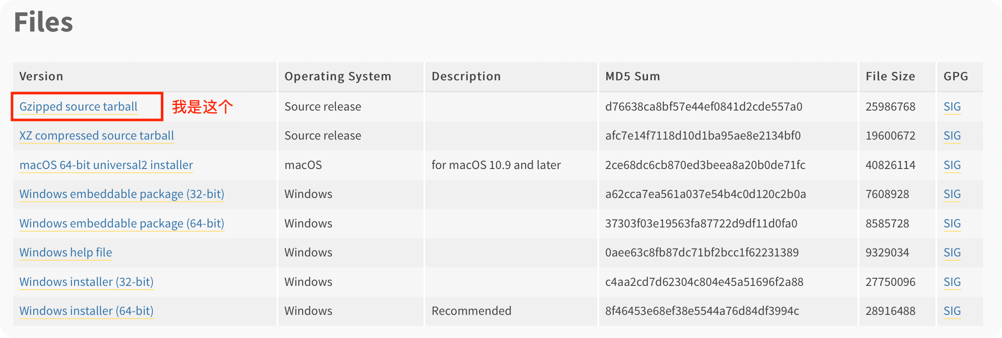
Task: Click the File Size column header
Action: pos(890,77)
